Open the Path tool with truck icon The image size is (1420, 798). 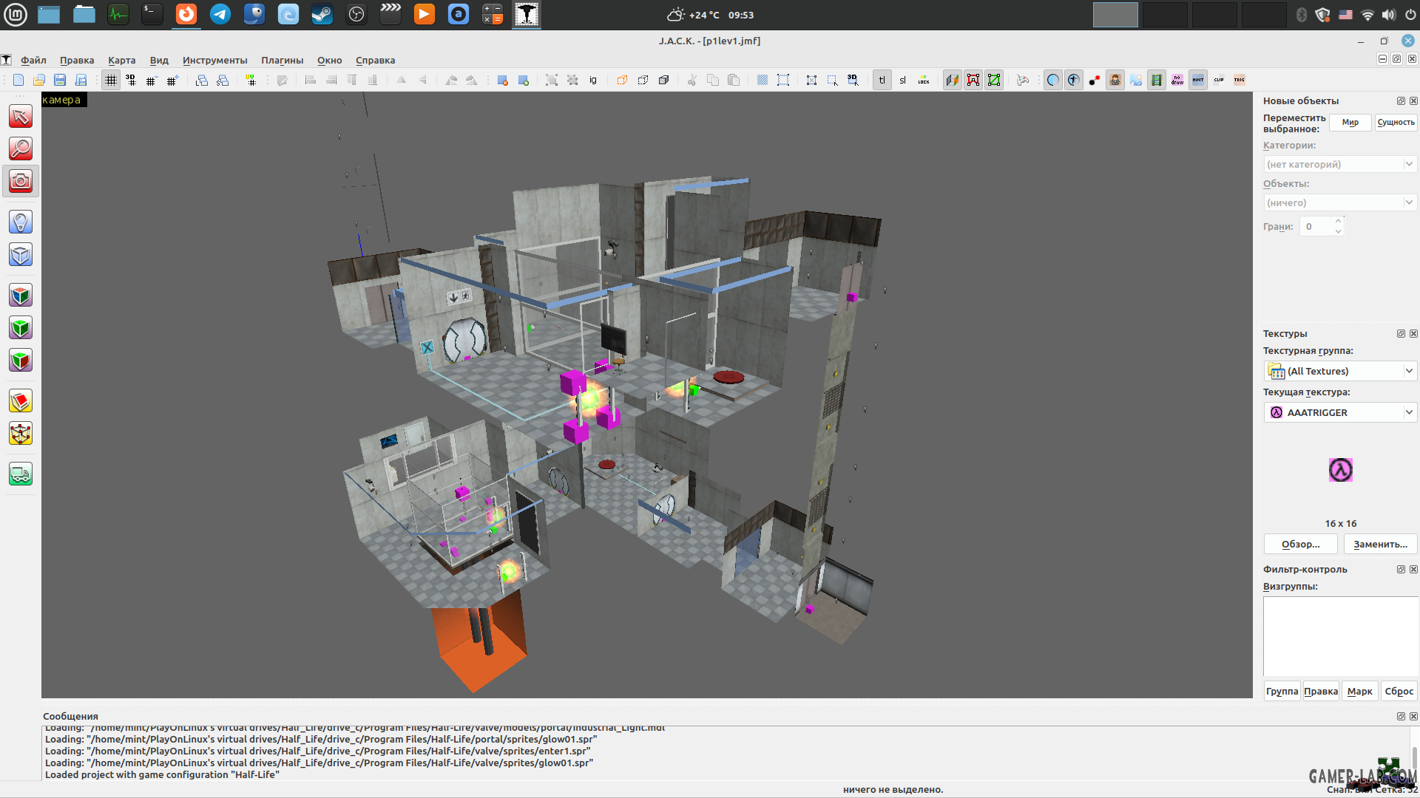pos(21,474)
